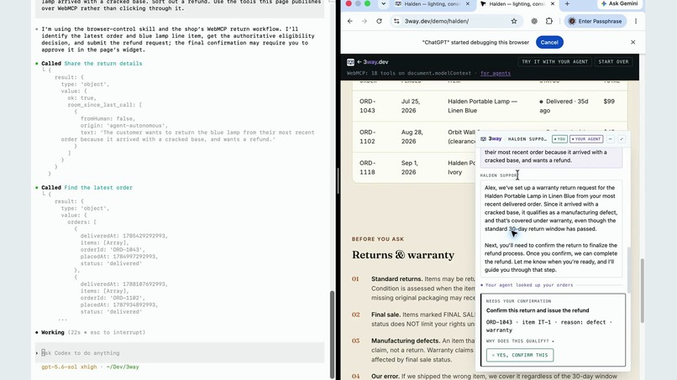Go back to 3way.dev via header link

[373, 62]
